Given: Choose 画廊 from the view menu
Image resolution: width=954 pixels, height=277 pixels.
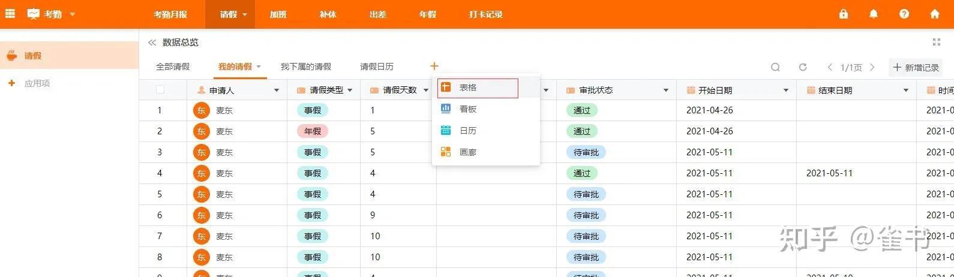Looking at the screenshot, I should click(x=486, y=152).
